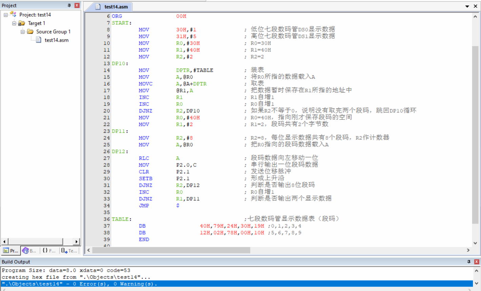
Task: Click Build Output scroll down arrow
Action: coord(477,284)
